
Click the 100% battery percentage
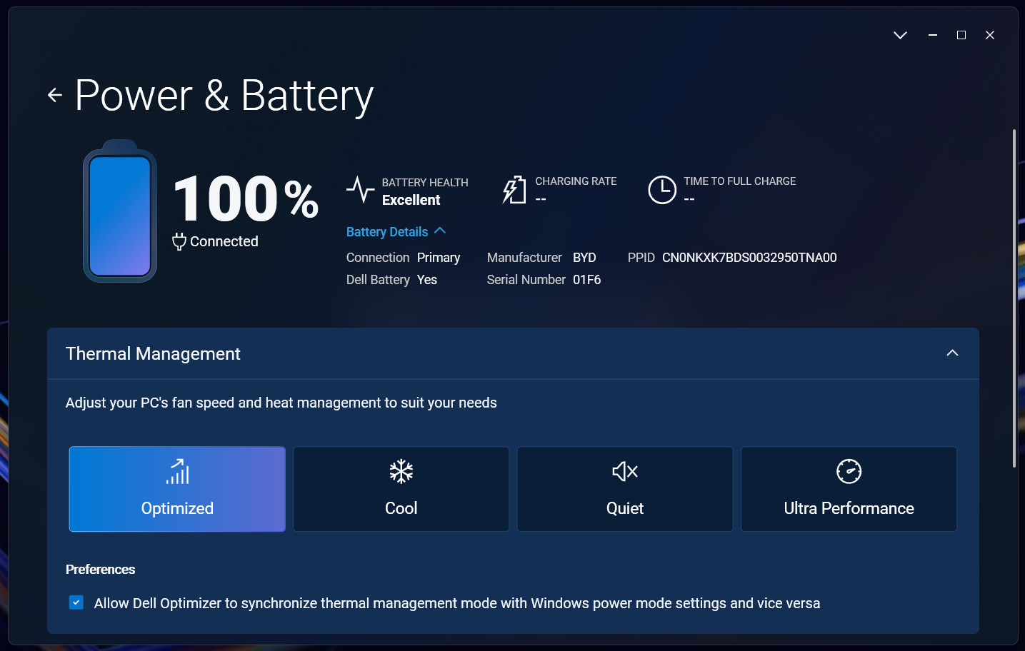[x=246, y=198]
